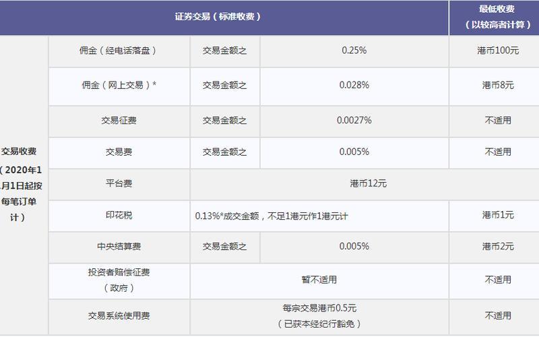Click the 0.028% rate value
This screenshot has width=539, height=337.
point(354,85)
